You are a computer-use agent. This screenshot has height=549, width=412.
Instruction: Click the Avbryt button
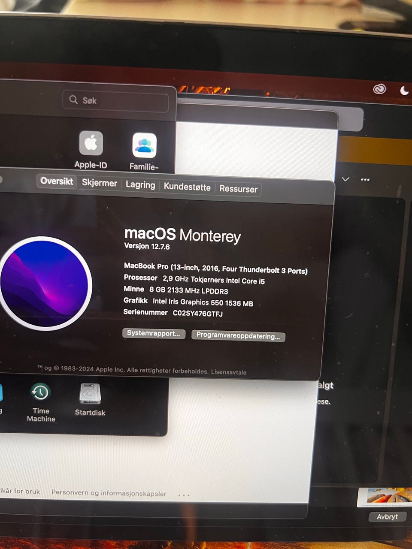(387, 517)
